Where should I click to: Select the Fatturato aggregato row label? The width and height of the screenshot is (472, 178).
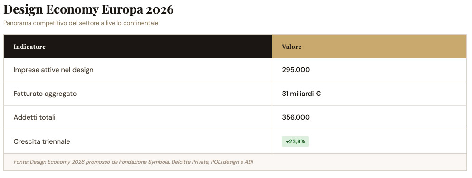pos(45,94)
